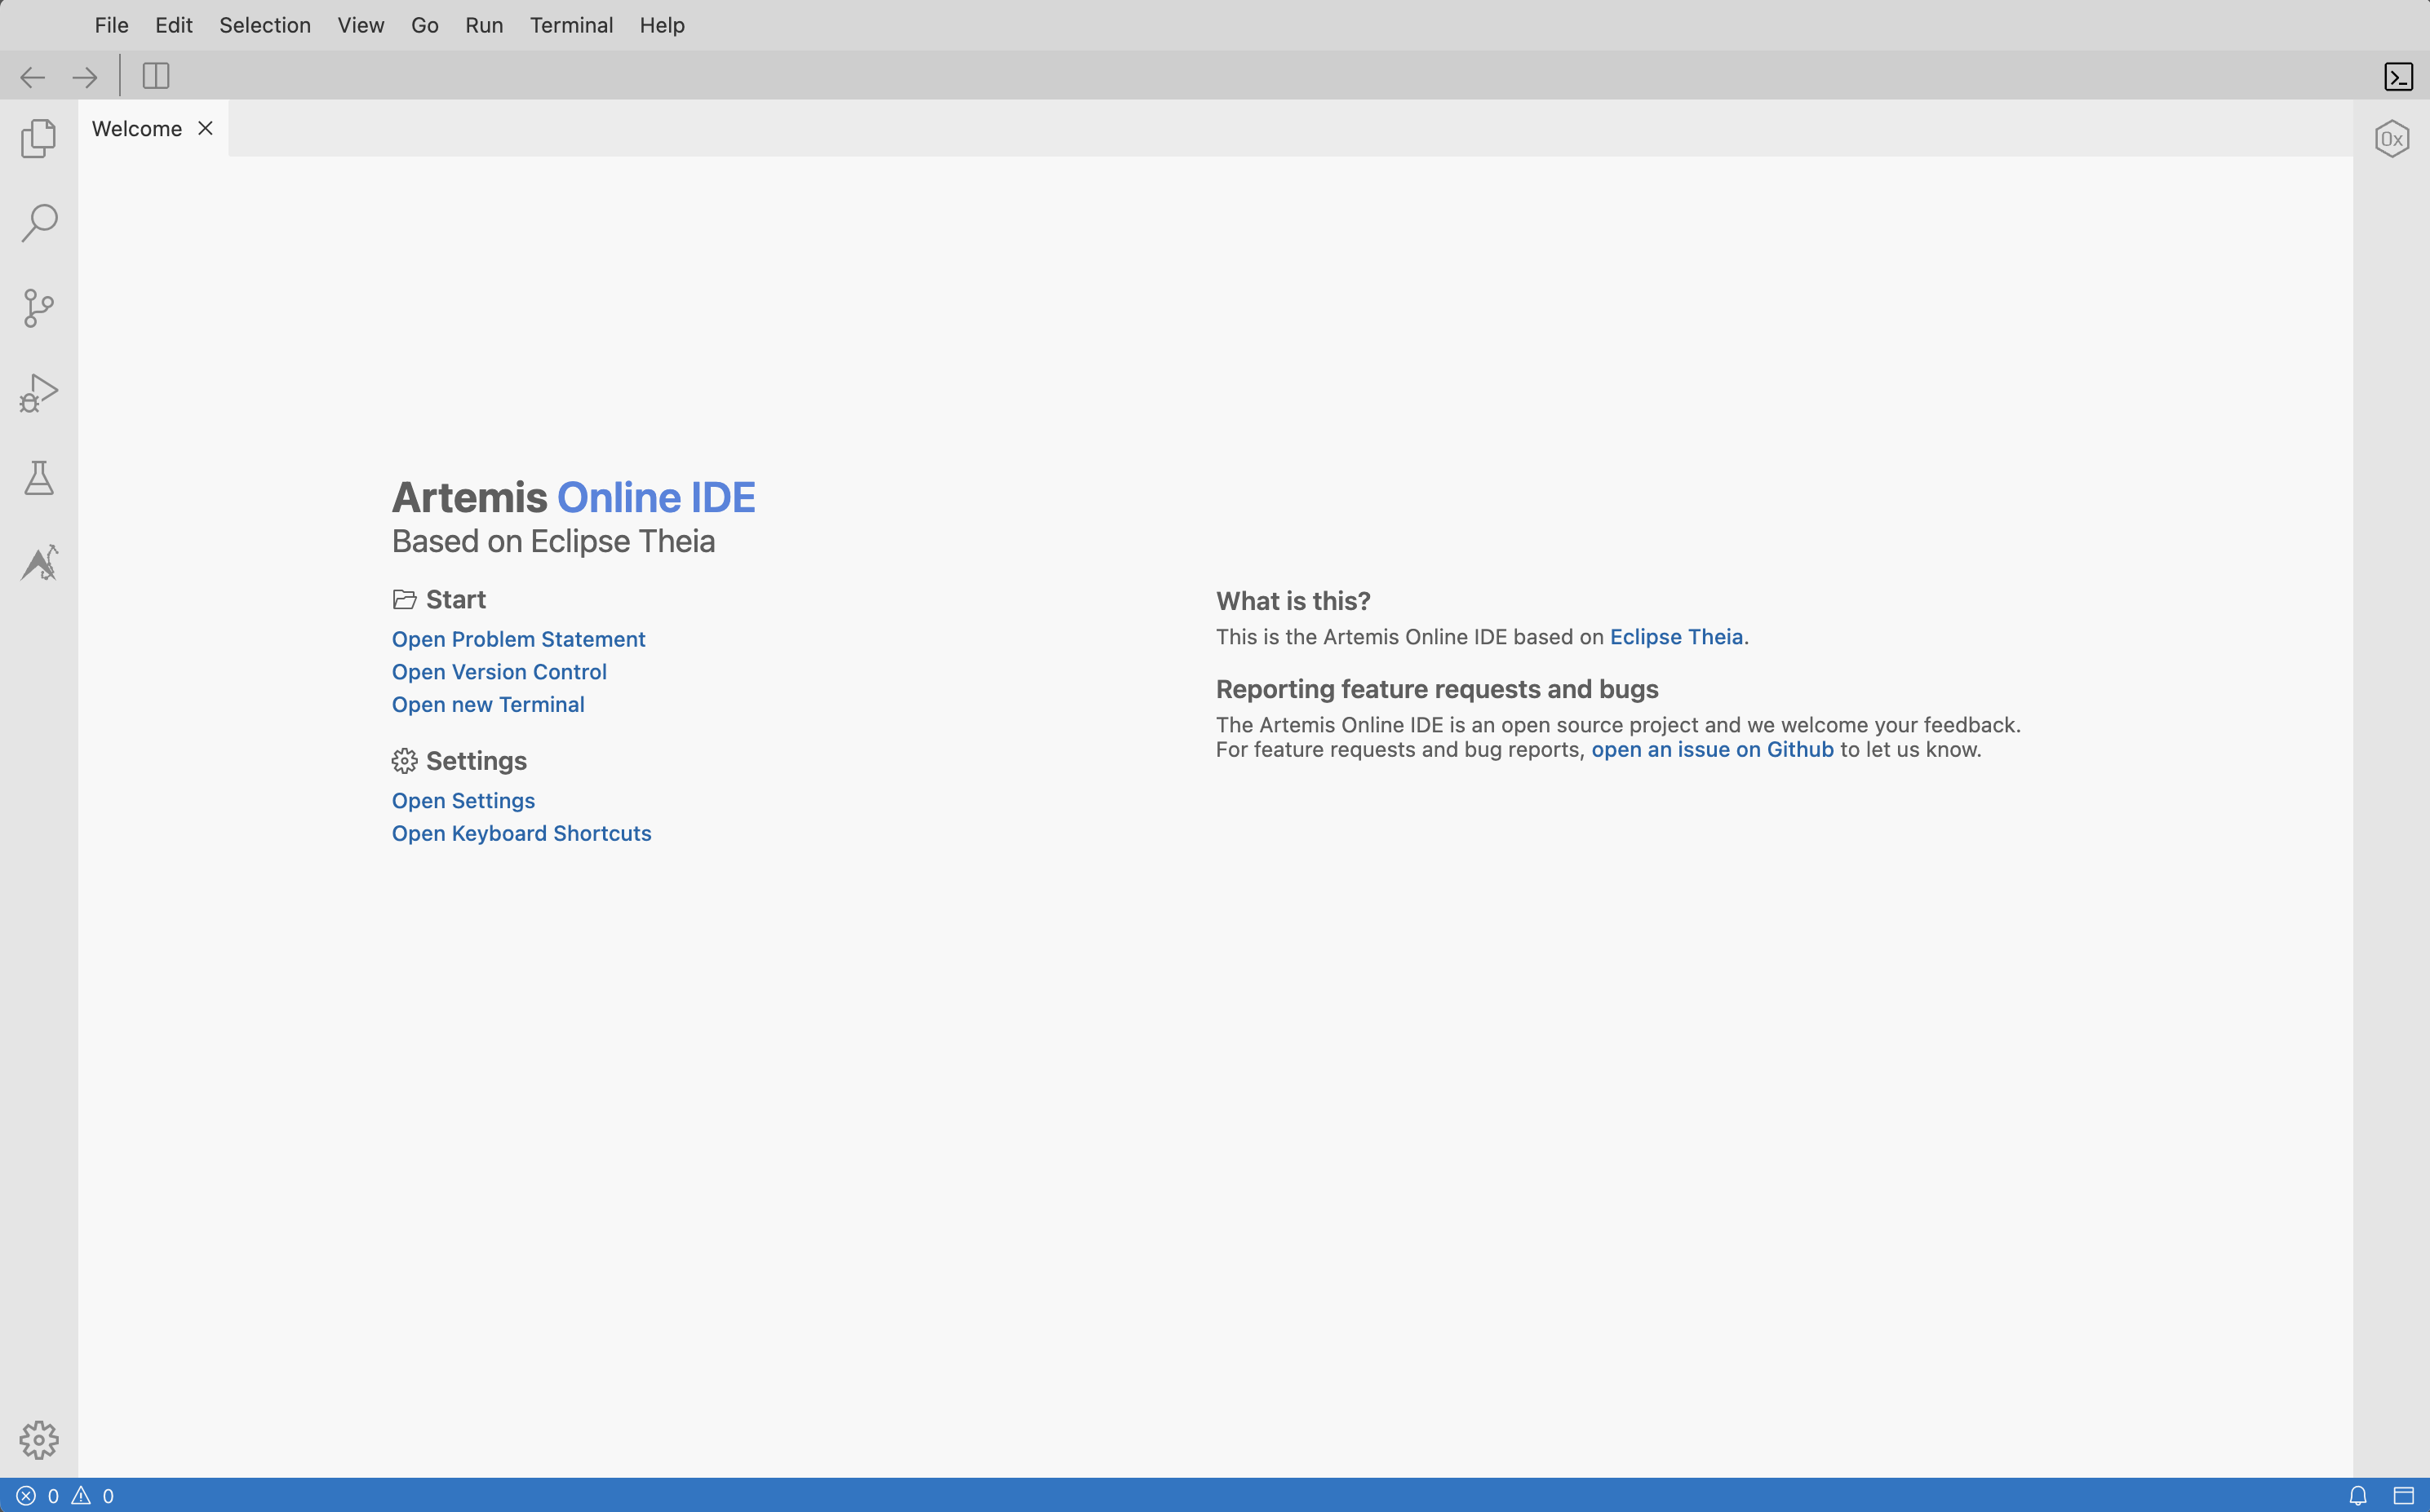
Task: Close the Welcome tab
Action: (205, 128)
